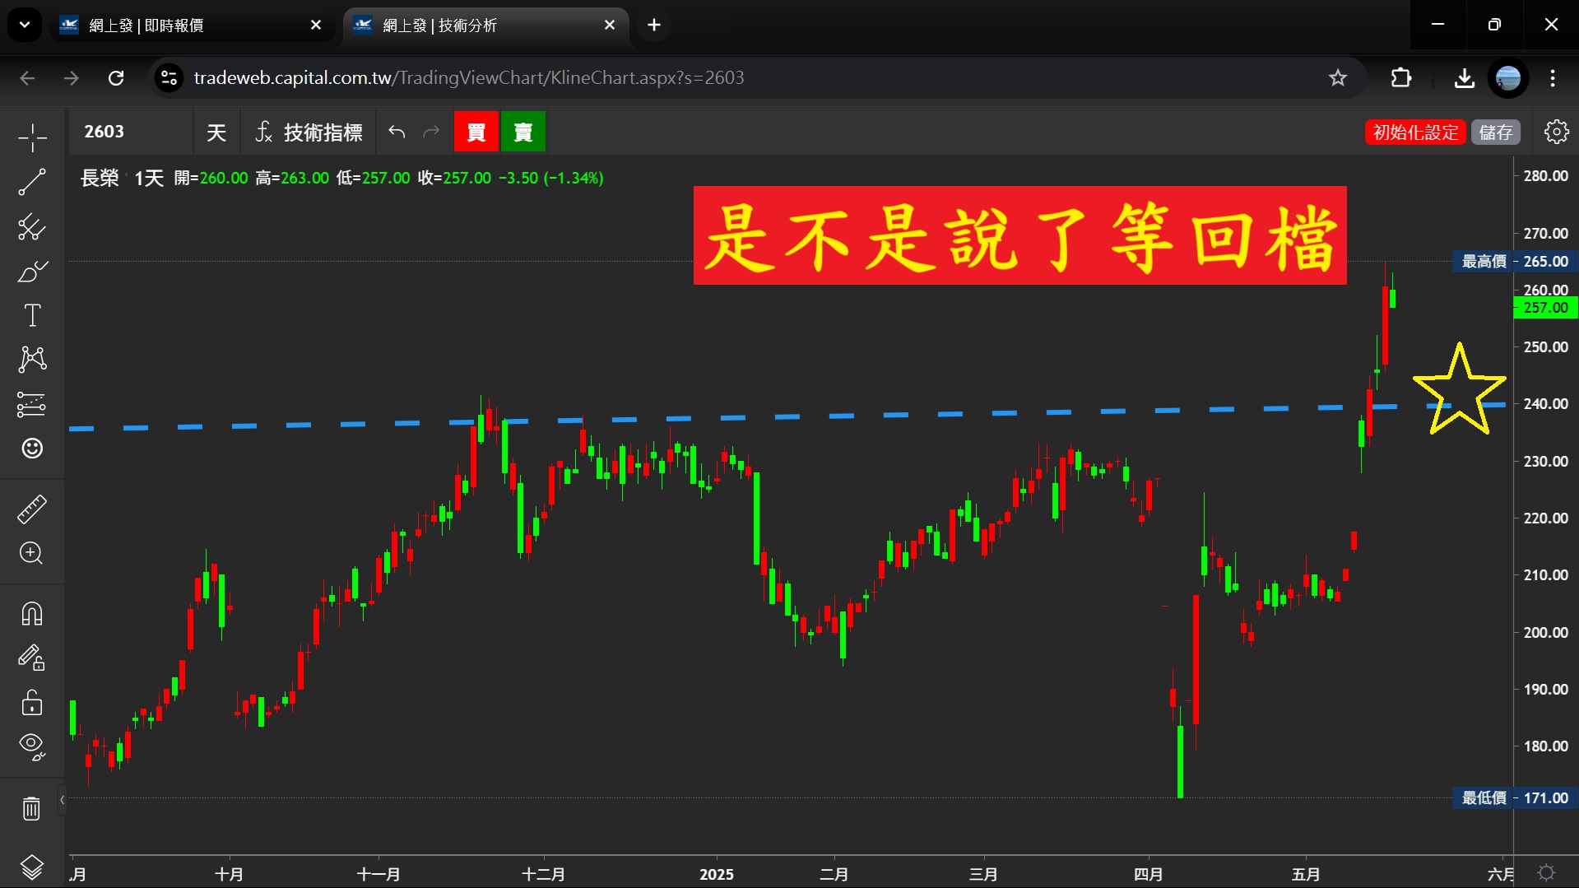The image size is (1579, 888).
Task: Redo the chart action
Action: click(x=431, y=132)
